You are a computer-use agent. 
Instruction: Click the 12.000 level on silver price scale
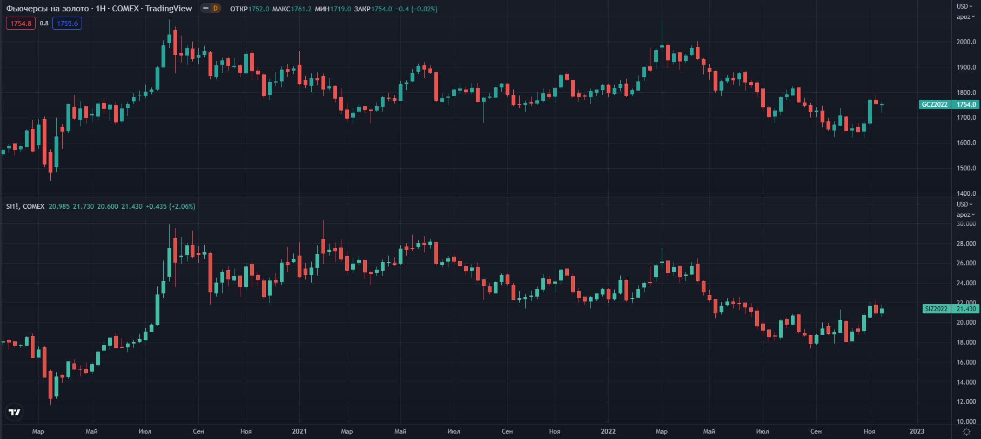click(x=966, y=402)
